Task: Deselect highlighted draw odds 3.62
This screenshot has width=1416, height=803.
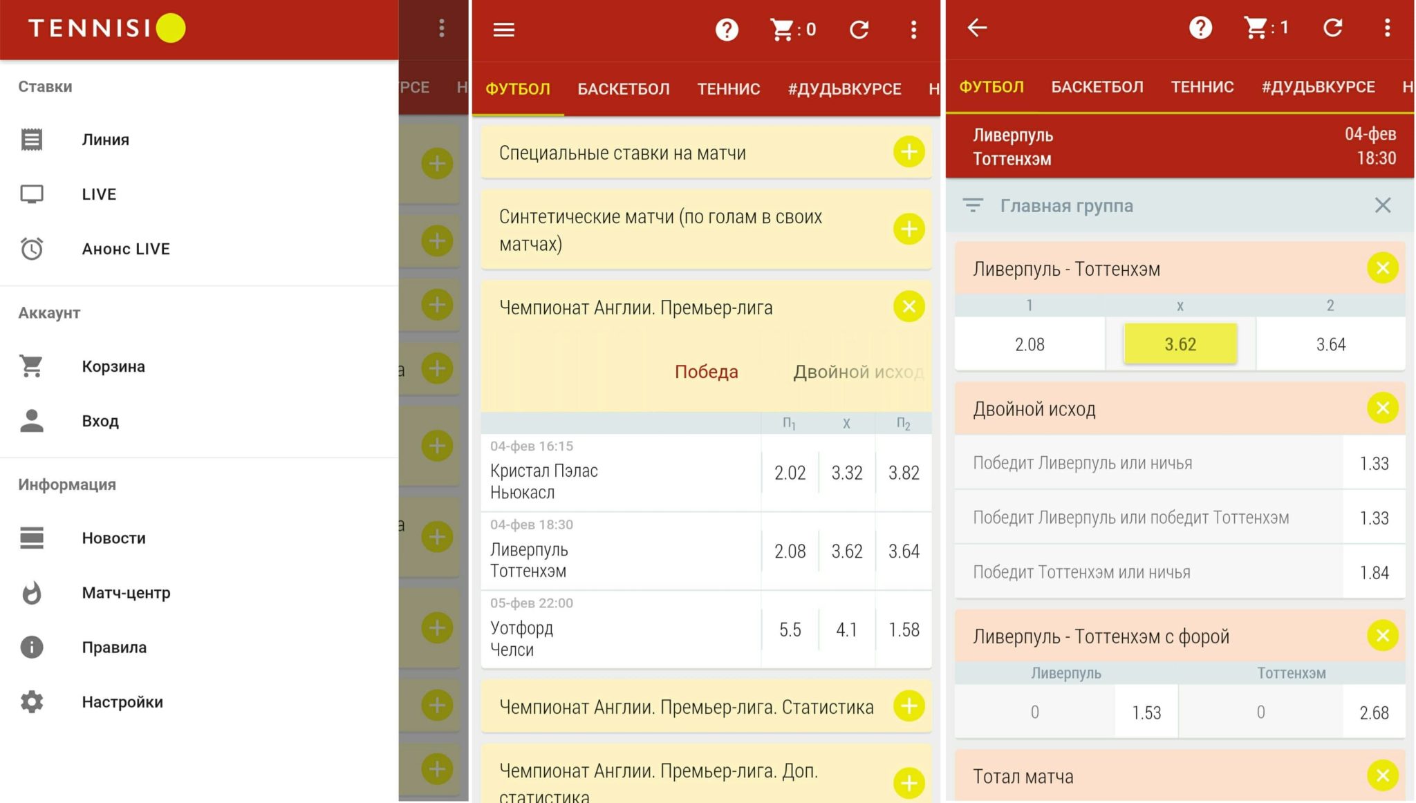Action: coord(1180,343)
